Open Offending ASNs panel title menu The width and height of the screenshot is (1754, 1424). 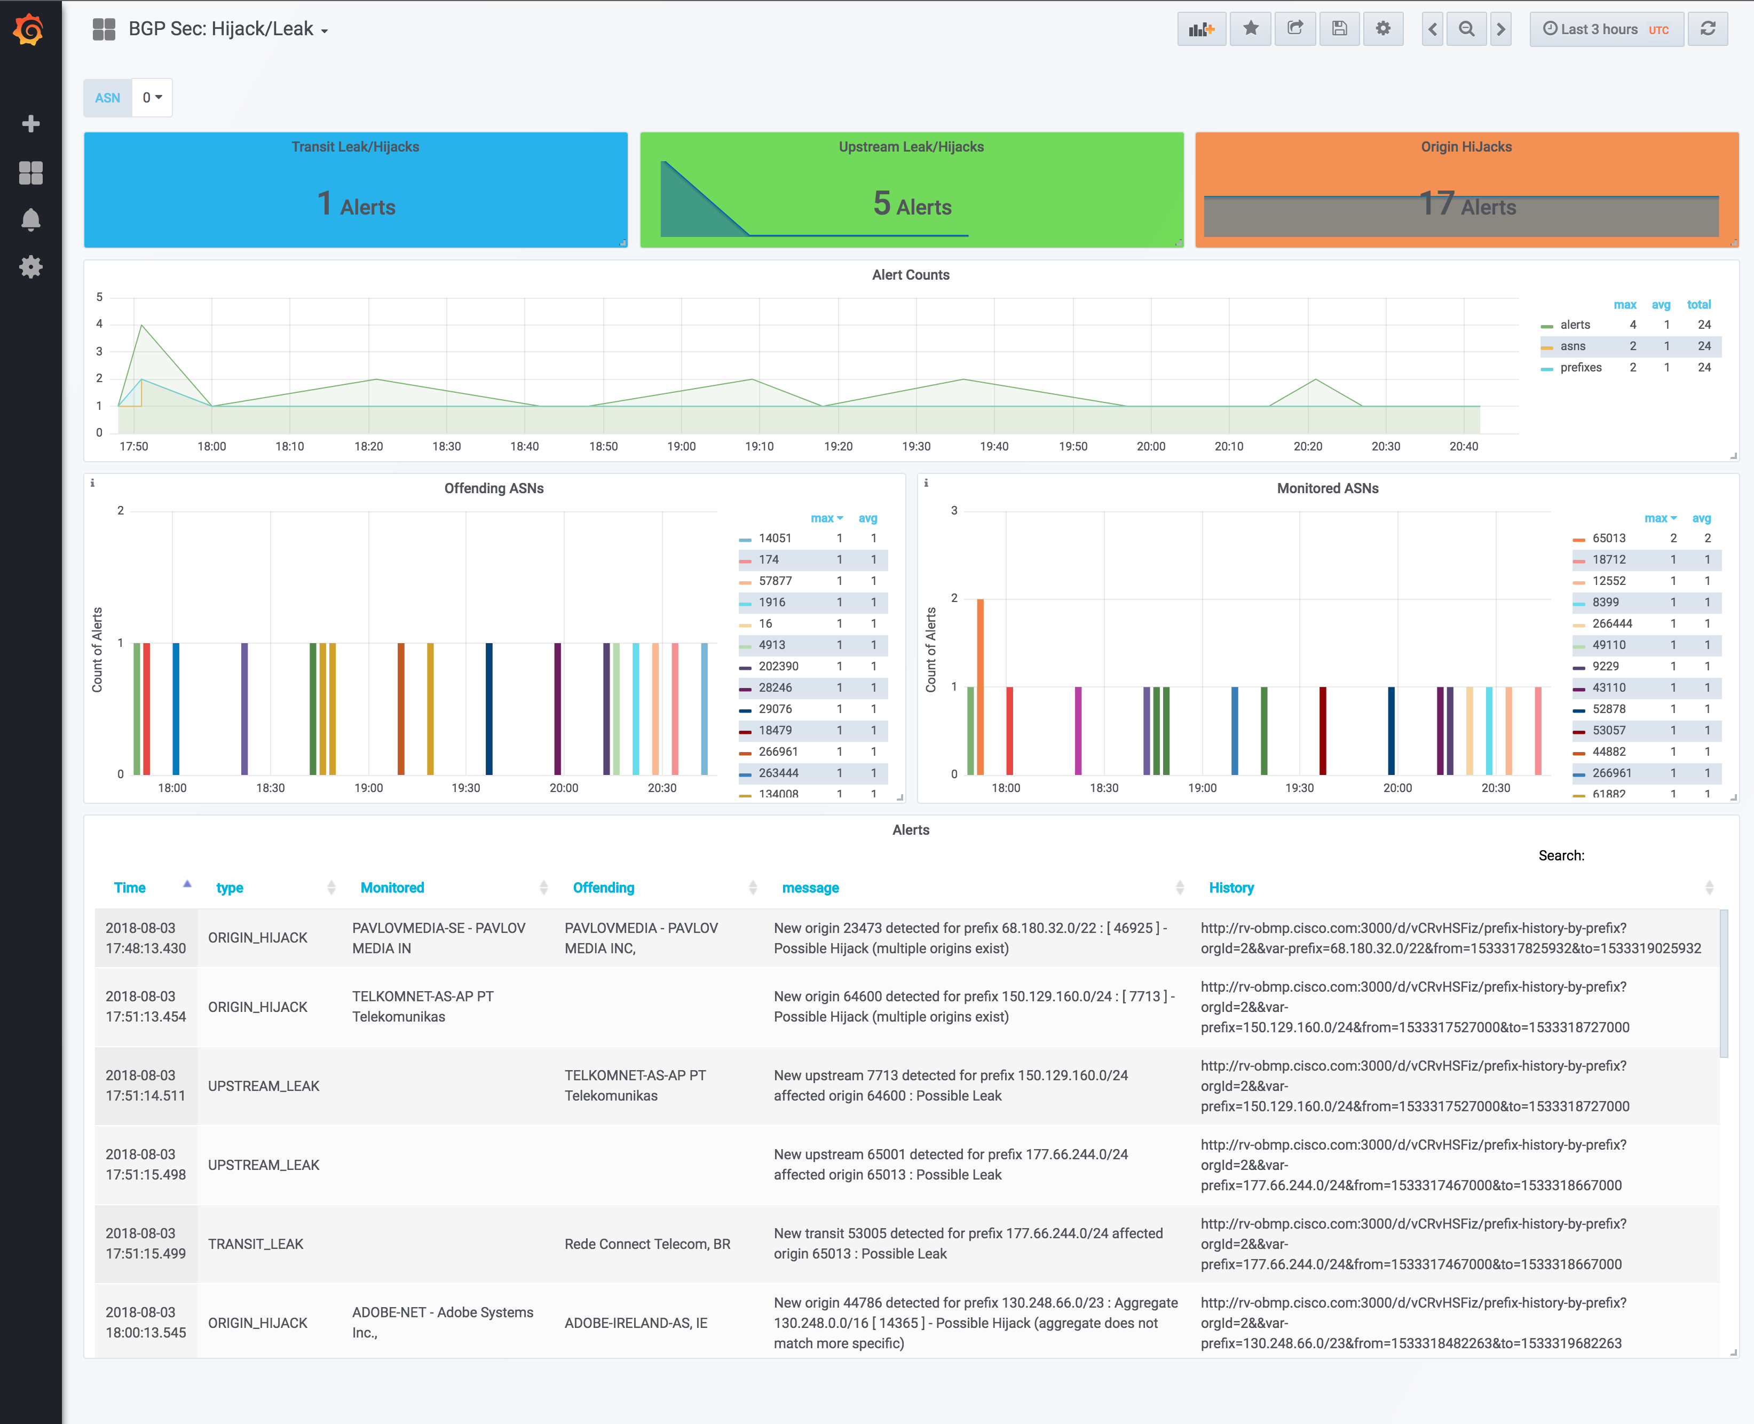point(494,488)
